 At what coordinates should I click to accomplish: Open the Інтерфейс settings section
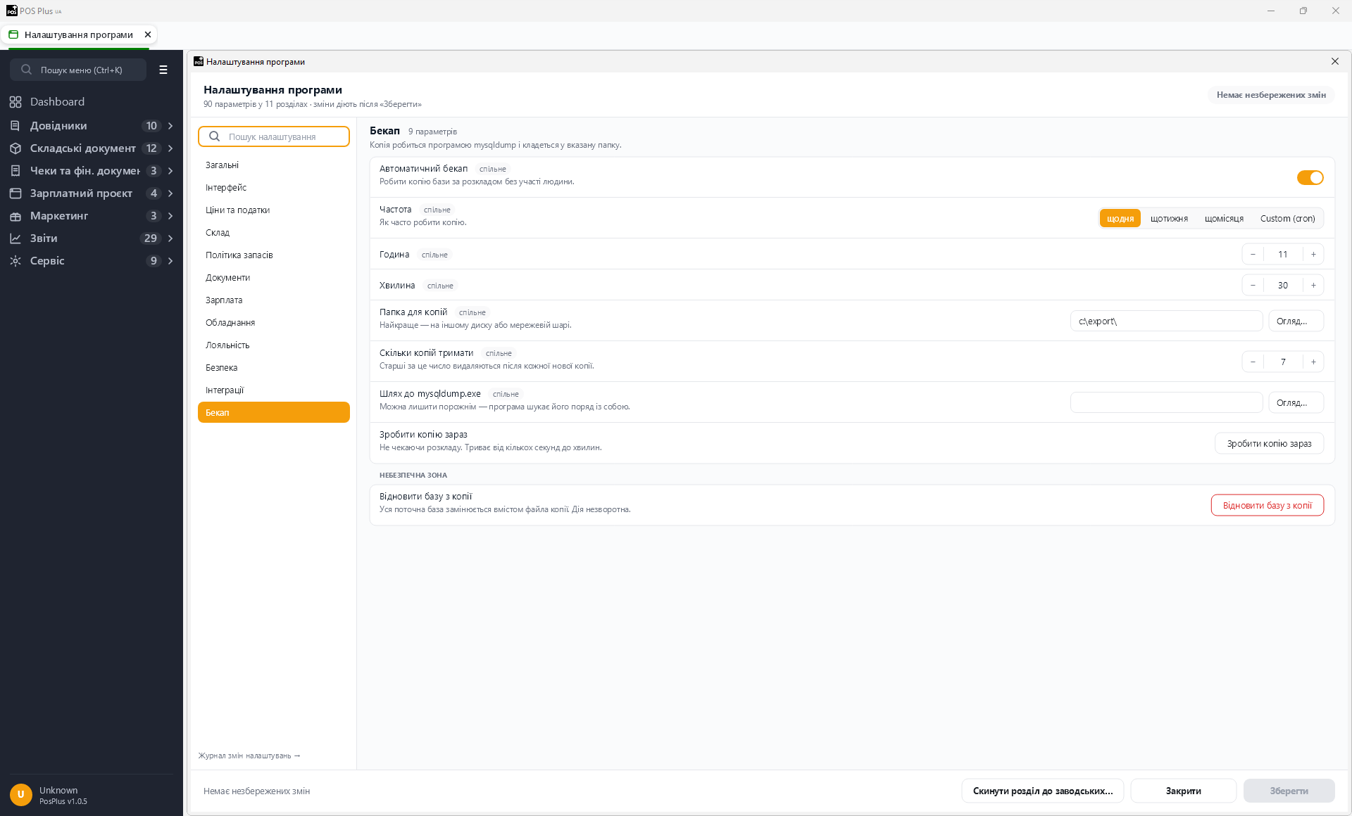(x=274, y=188)
